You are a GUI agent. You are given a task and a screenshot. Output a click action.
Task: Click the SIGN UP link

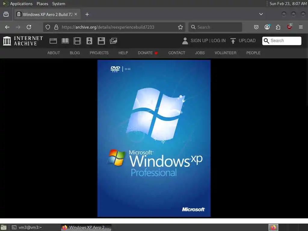pyautogui.click(x=199, y=41)
